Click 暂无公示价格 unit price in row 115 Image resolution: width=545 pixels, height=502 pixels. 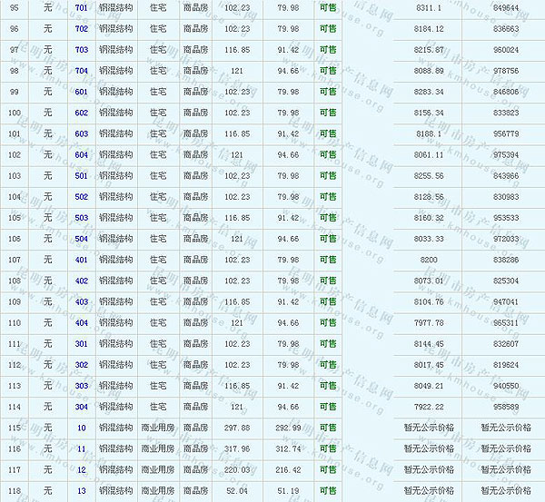[x=429, y=428]
